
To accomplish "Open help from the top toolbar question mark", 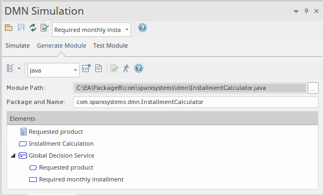I will pos(142,28).
